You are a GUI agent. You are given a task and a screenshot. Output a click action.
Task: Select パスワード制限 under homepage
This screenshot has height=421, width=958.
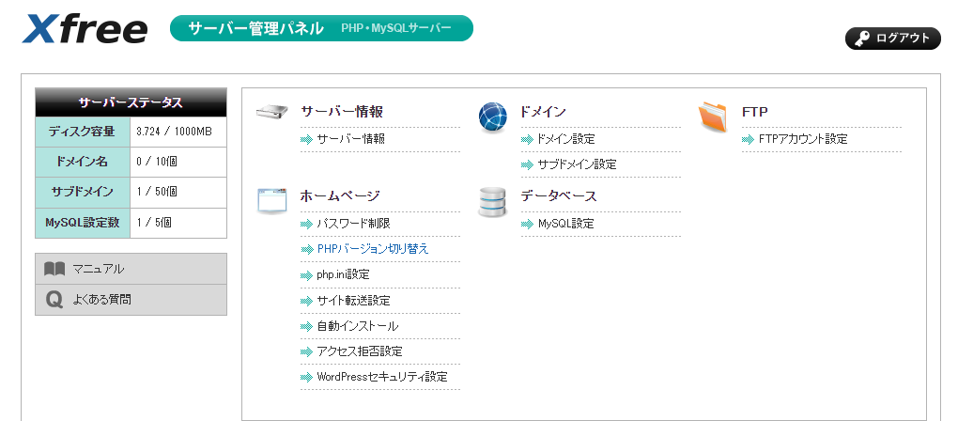(x=353, y=224)
